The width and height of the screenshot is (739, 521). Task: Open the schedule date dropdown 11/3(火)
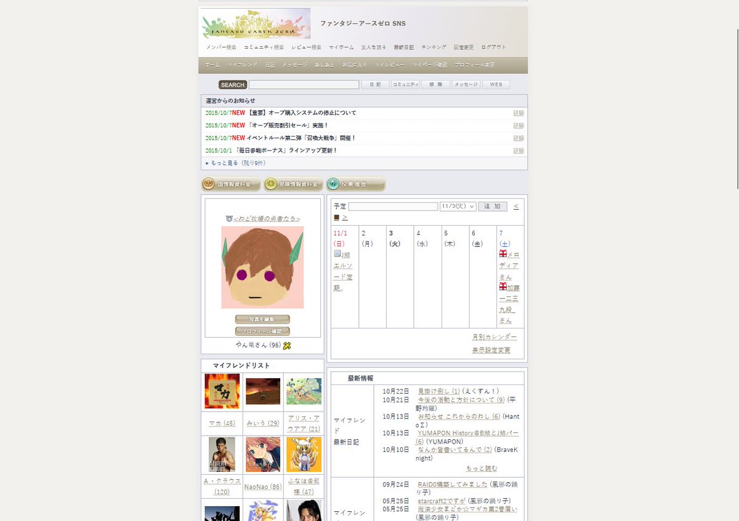pyautogui.click(x=458, y=207)
